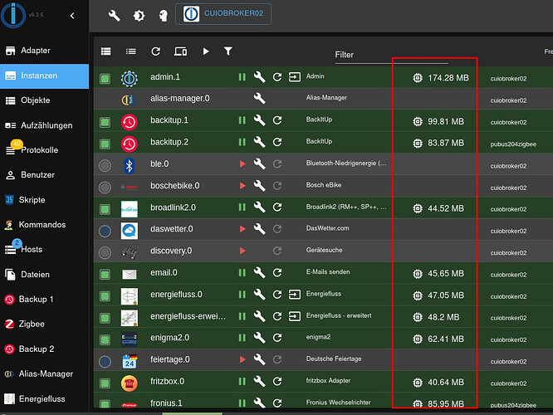Image resolution: width=553 pixels, height=415 pixels.
Task: Click into the Filter input field
Action: pyautogui.click(x=391, y=55)
